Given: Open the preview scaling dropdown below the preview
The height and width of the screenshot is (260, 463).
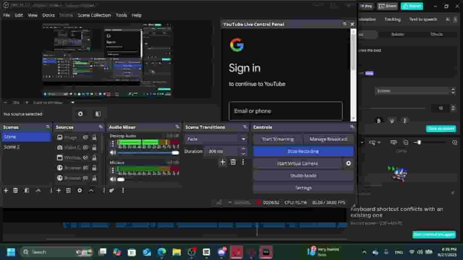Looking at the screenshot, I should tap(73, 103).
